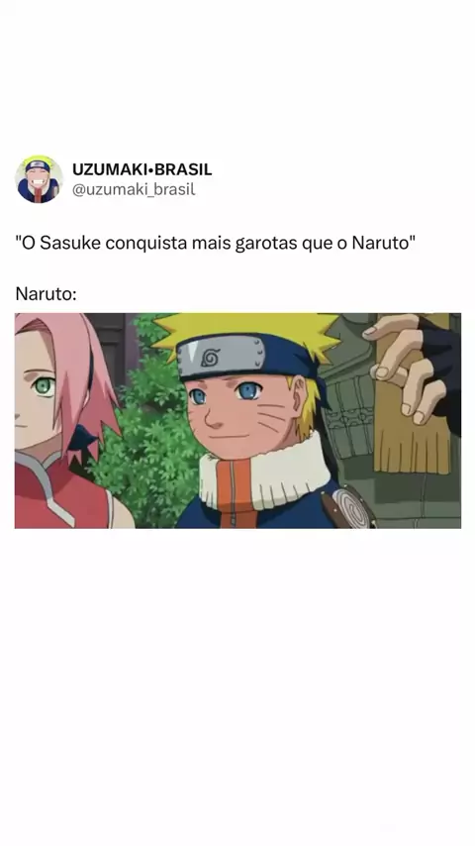Screen dimensions: 475x846
Task: Select the quoted Sasuke tweet text line
Action: coord(215,244)
